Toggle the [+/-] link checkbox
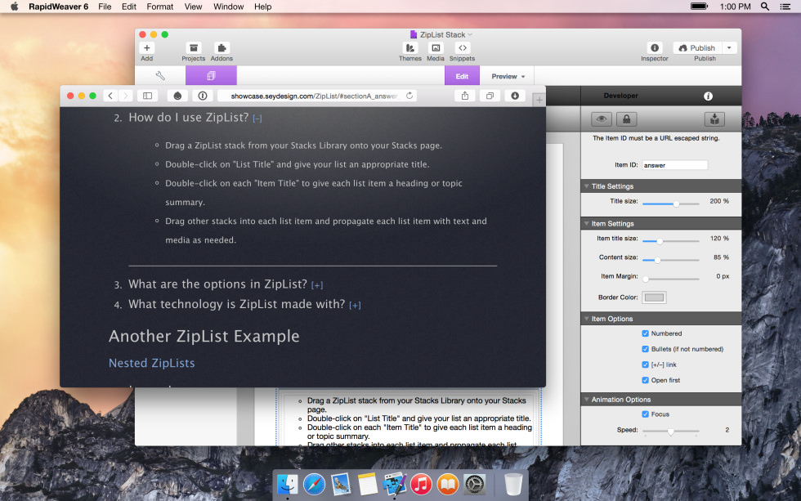801x501 pixels. click(x=645, y=365)
